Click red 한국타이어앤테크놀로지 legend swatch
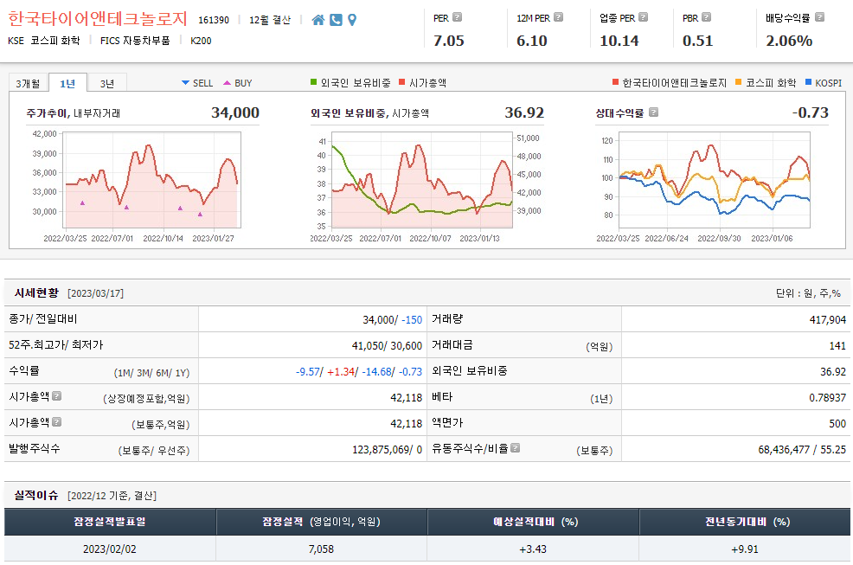The width and height of the screenshot is (853, 565). 615,82
